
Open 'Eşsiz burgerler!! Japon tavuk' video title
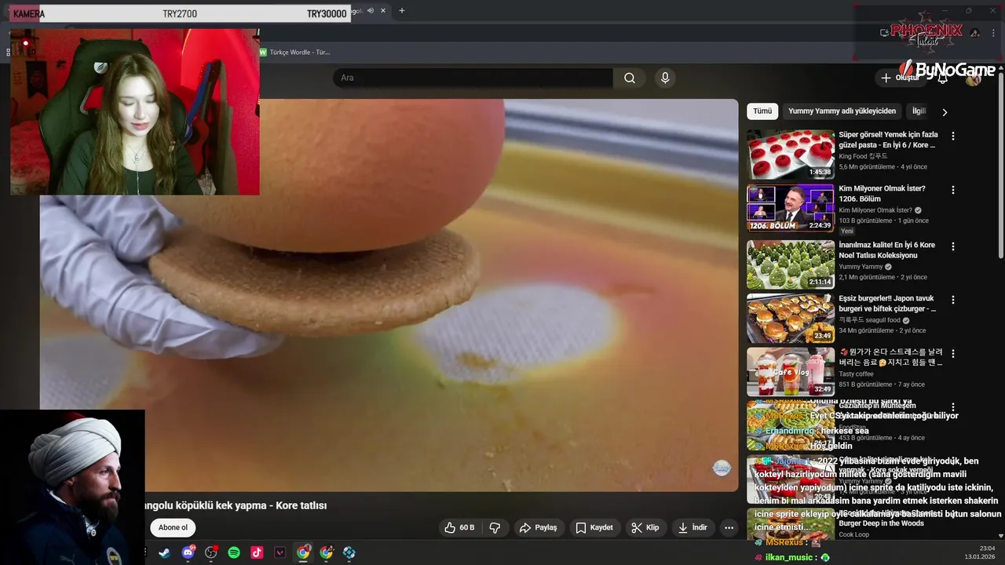pyautogui.click(x=887, y=304)
